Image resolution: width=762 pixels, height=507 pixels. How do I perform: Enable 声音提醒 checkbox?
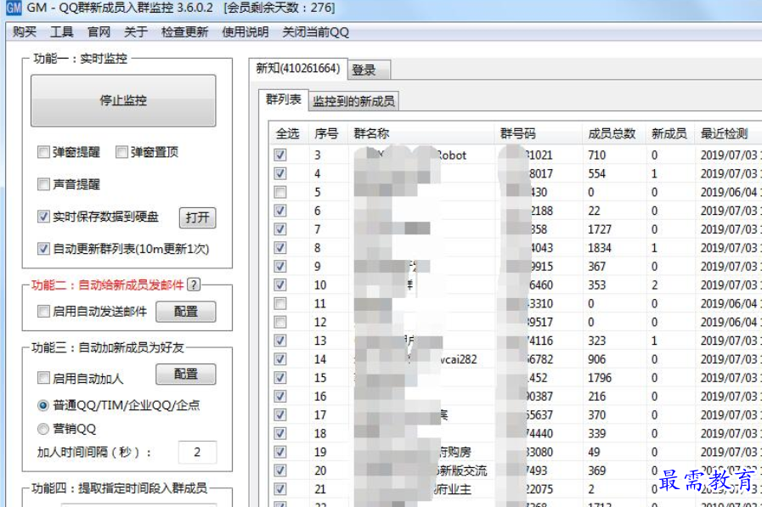(x=43, y=184)
